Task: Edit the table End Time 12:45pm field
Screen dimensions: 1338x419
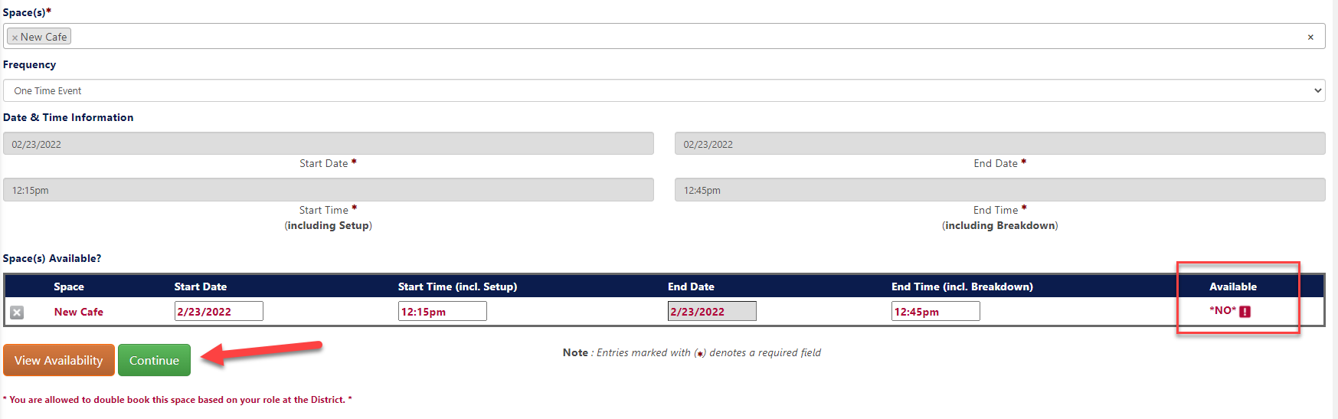Action: click(936, 311)
